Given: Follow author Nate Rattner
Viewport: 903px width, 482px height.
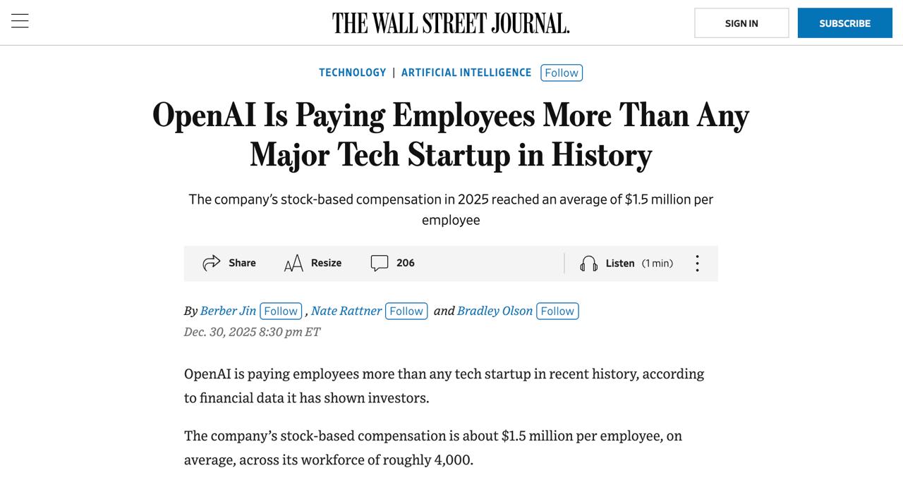Looking at the screenshot, I should [406, 311].
